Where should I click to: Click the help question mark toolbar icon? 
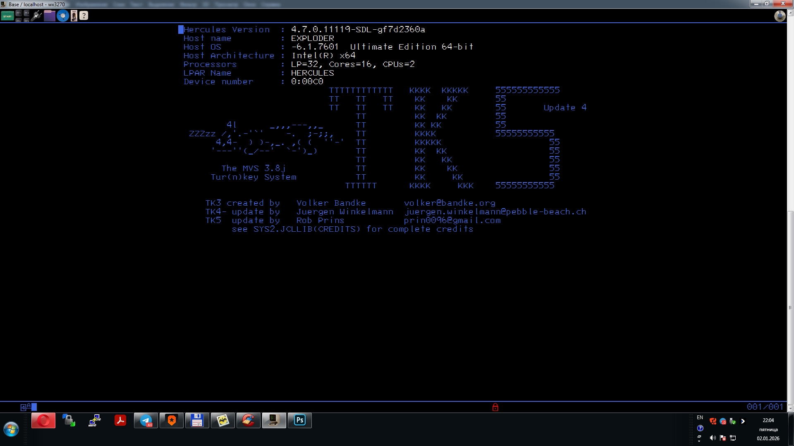(x=84, y=16)
